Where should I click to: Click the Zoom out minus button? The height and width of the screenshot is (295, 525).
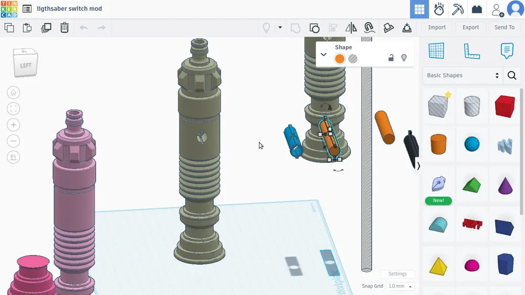click(x=14, y=141)
